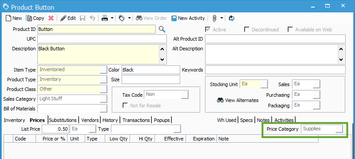Open the Purchasing unit dropdown
The width and height of the screenshot is (355, 159).
317,95
